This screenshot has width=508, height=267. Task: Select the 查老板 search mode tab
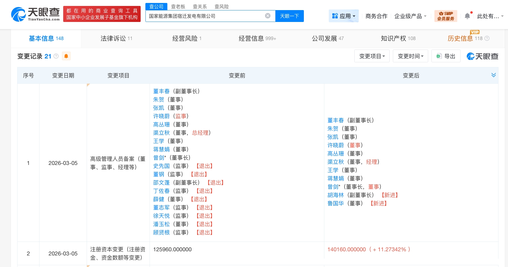[x=178, y=7]
